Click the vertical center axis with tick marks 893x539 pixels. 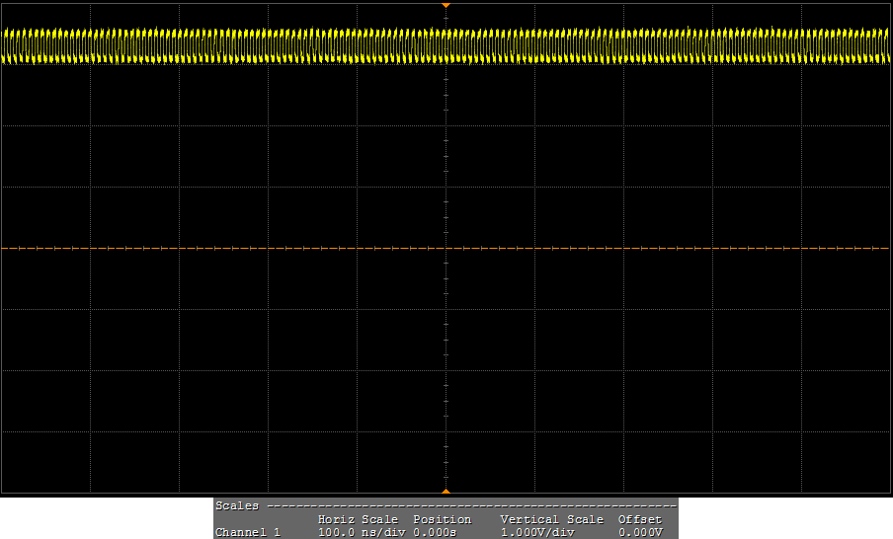(x=446, y=148)
